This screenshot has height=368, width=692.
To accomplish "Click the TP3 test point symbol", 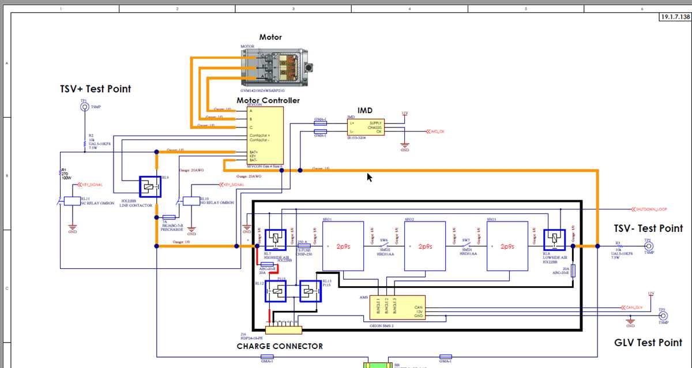I will coord(662,317).
